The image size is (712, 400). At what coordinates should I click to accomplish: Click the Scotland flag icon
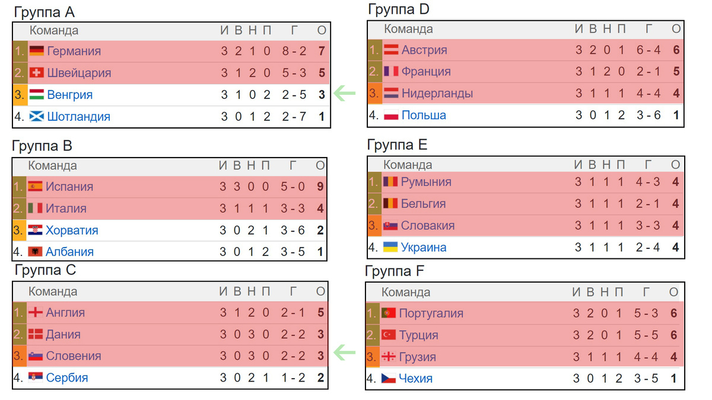point(36,116)
